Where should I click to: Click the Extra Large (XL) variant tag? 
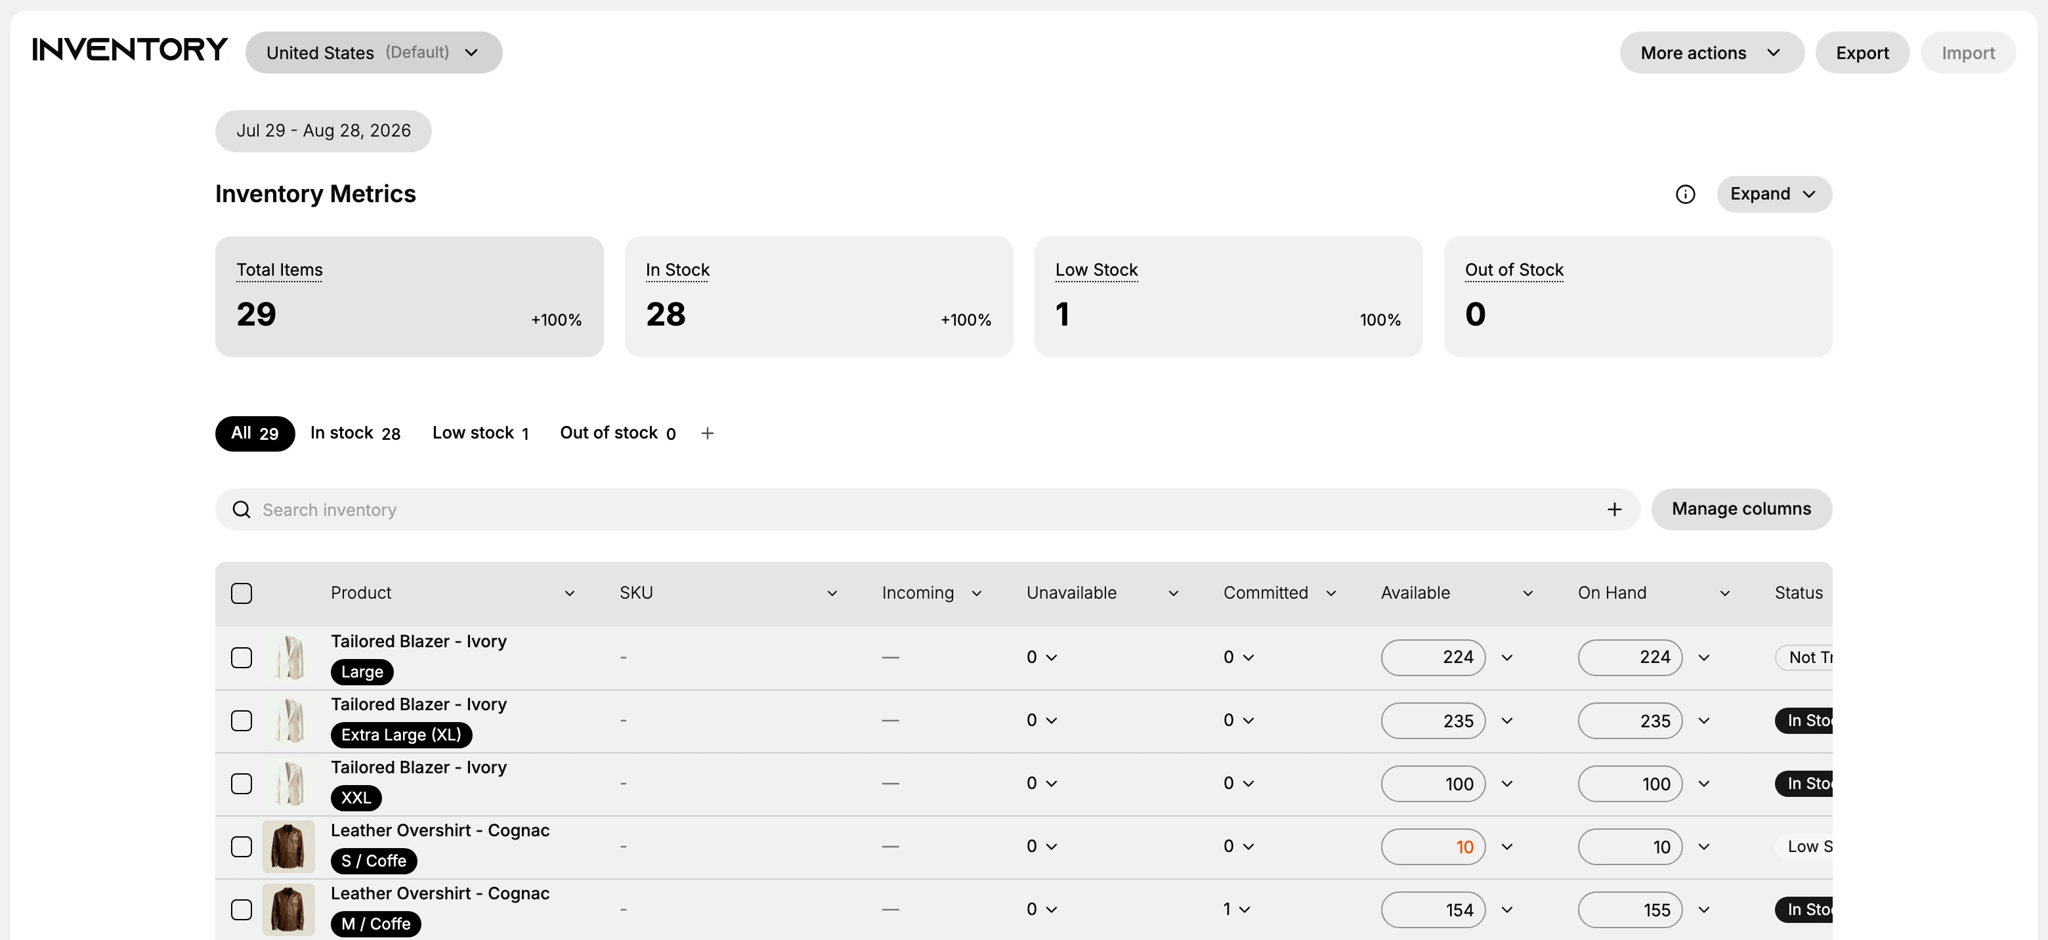pyautogui.click(x=402, y=735)
